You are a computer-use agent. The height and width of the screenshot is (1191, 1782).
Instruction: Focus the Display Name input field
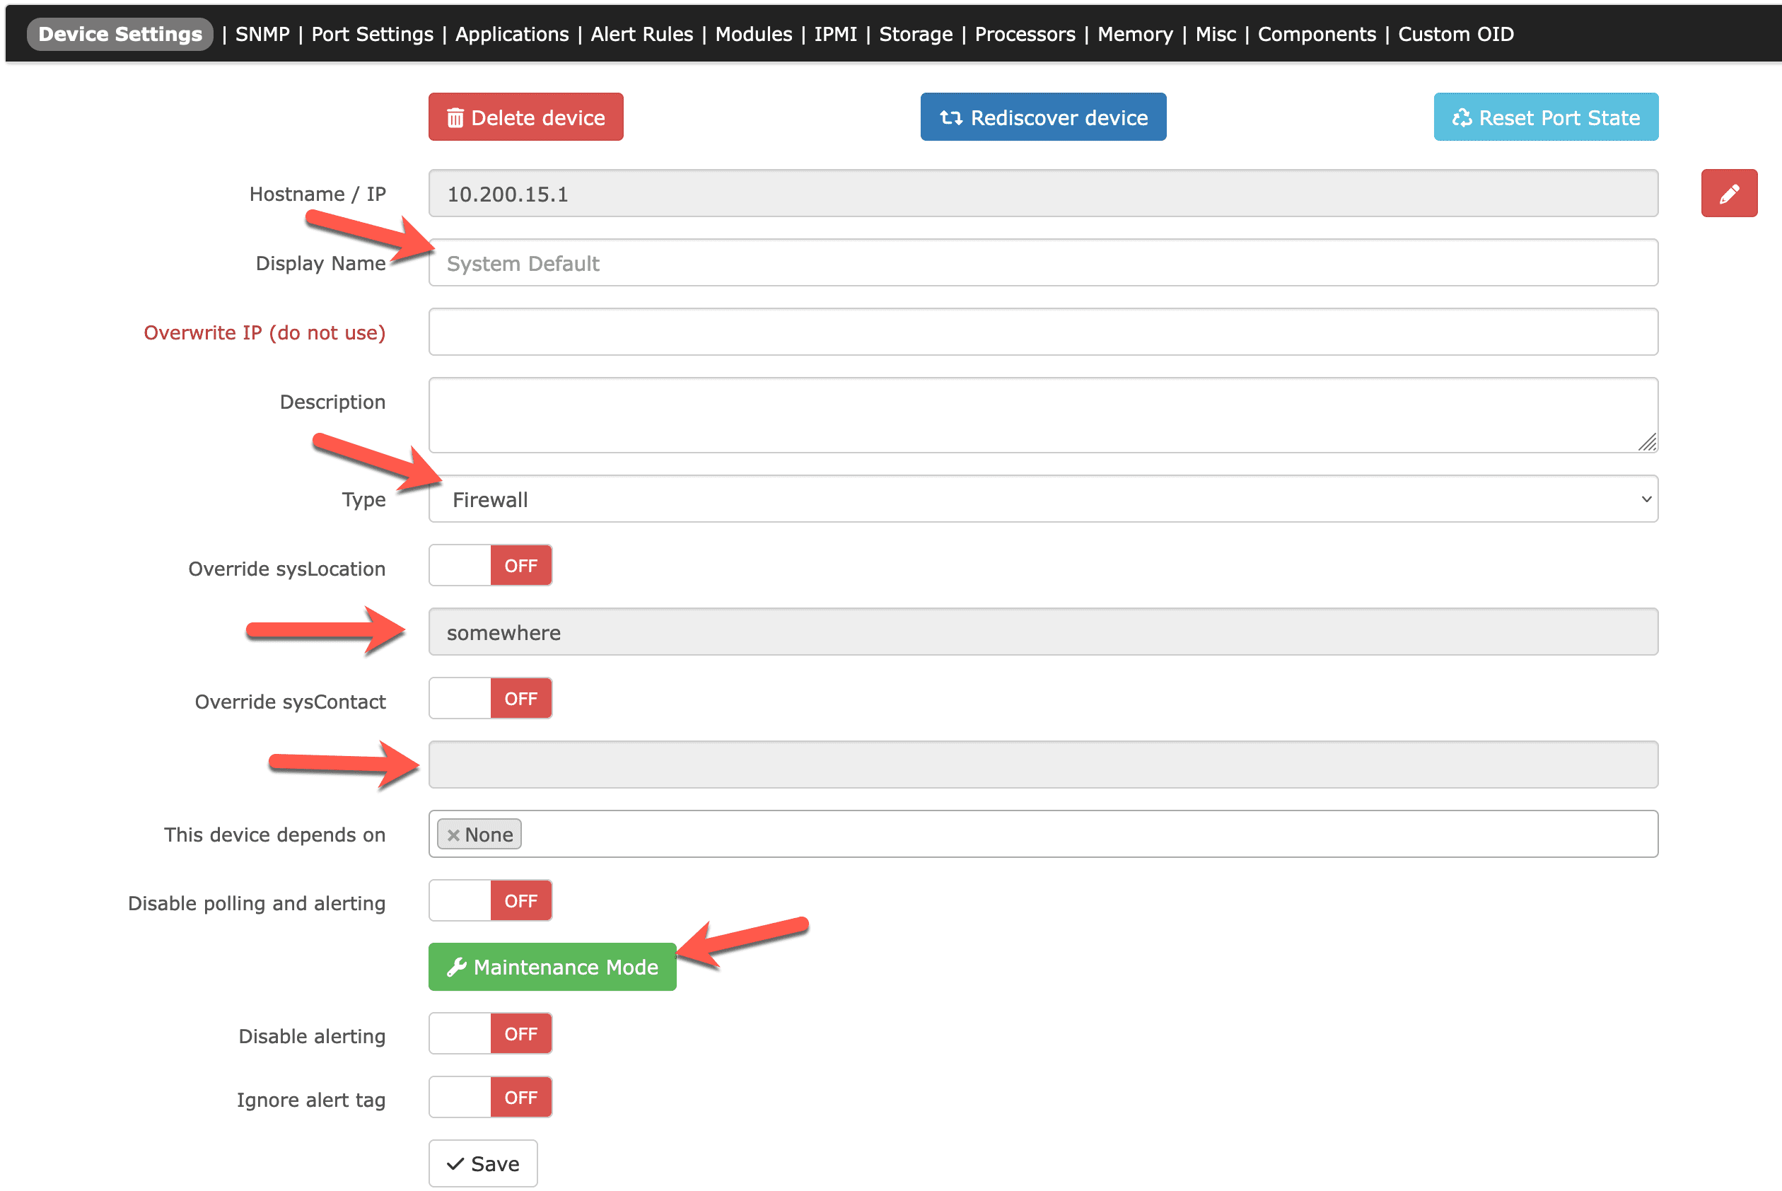[x=1043, y=263]
